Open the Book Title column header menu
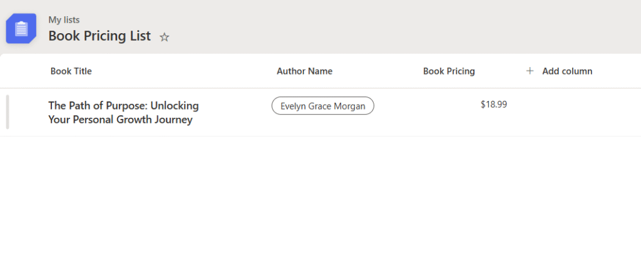Screen dimensions: 641x253 pos(71,71)
